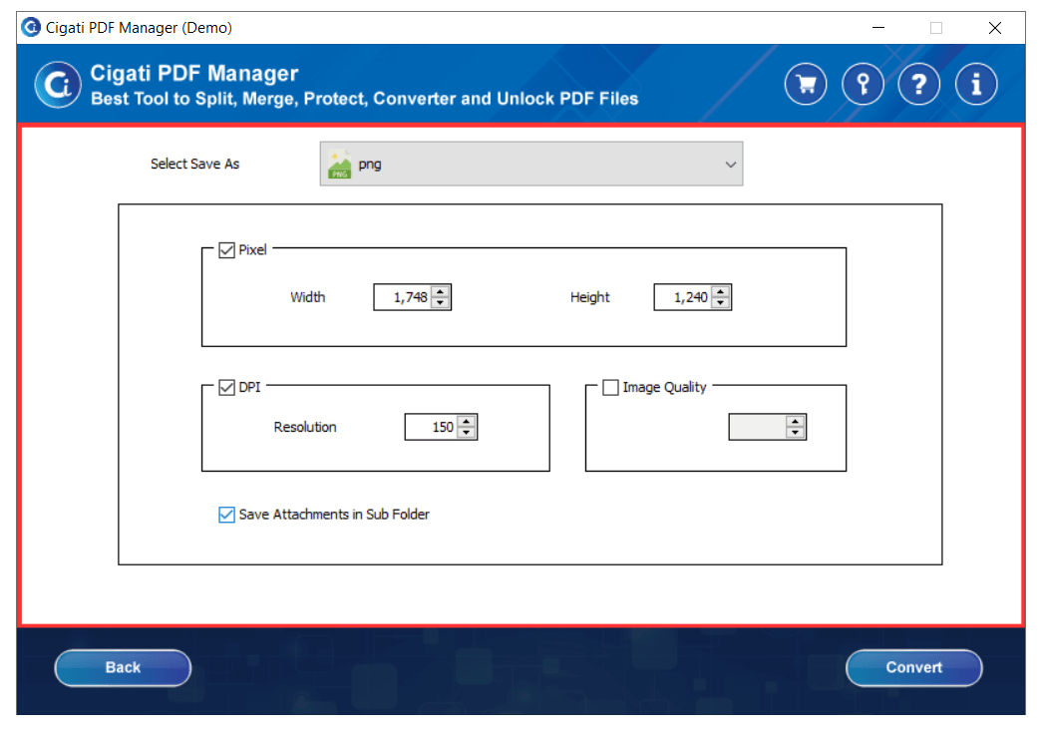Click the "Height" label

(x=590, y=297)
